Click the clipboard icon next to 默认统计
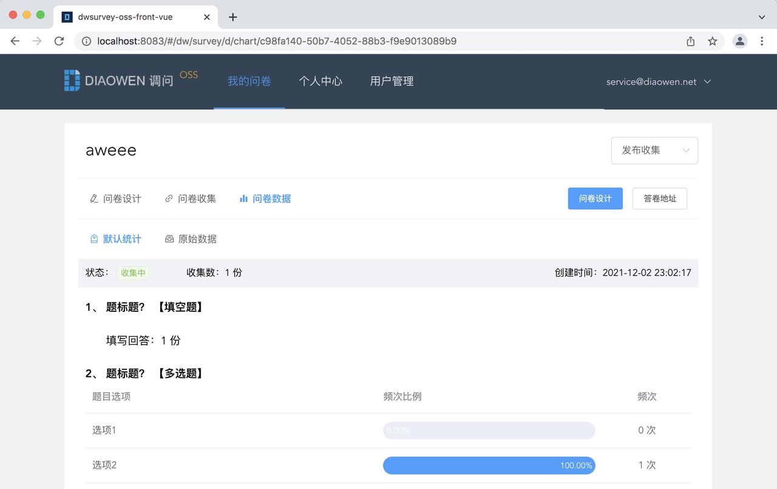Viewport: 777px width, 489px height. point(94,238)
